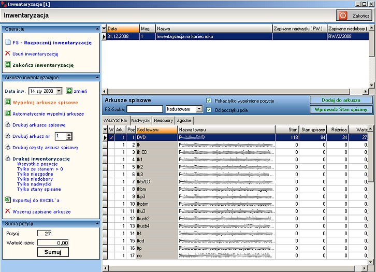The height and width of the screenshot is (272, 376).
Task: Increase the Drukuj arkusz nr spinner value
Action: [x=70, y=134]
